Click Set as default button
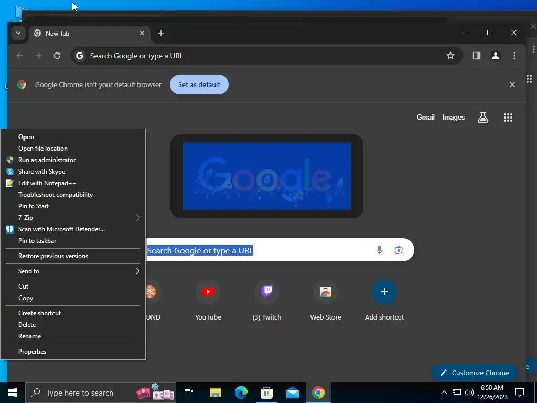 point(199,84)
